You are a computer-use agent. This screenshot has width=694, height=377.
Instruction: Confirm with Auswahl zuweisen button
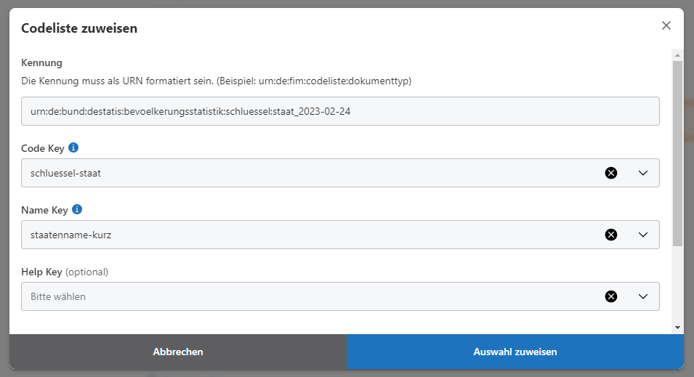click(515, 352)
